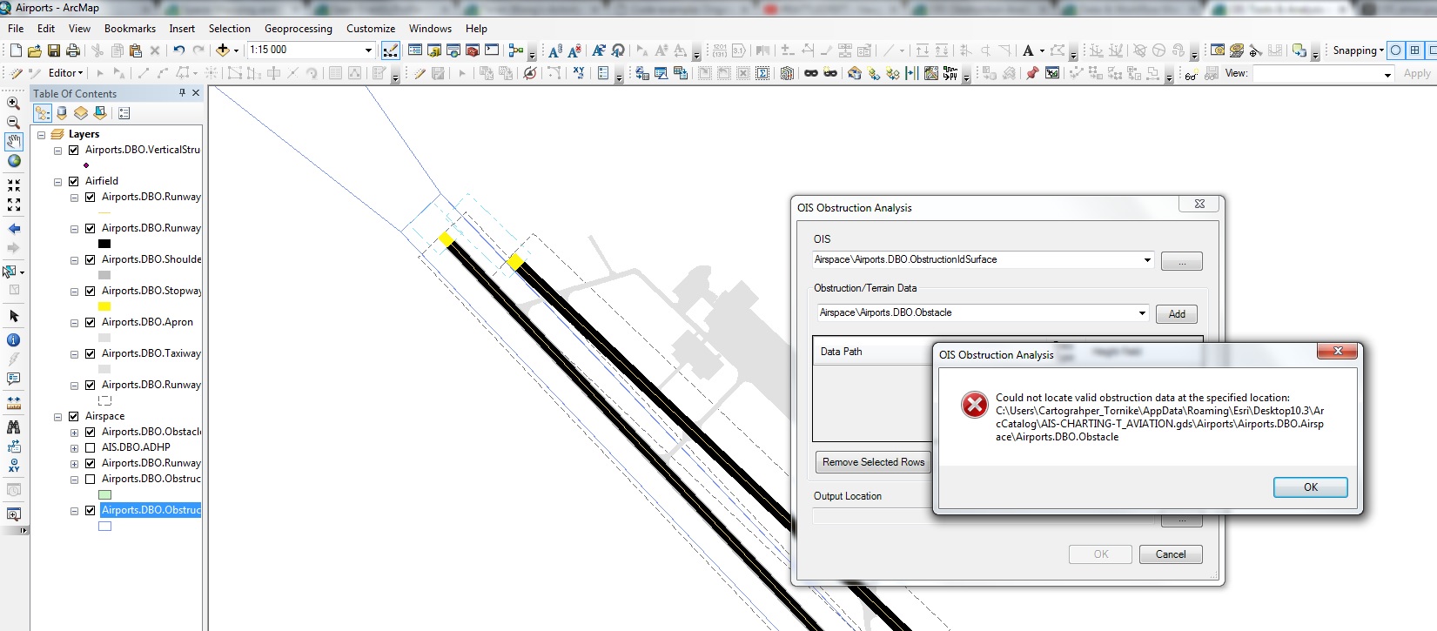Open Table Of Contents options

pos(124,113)
